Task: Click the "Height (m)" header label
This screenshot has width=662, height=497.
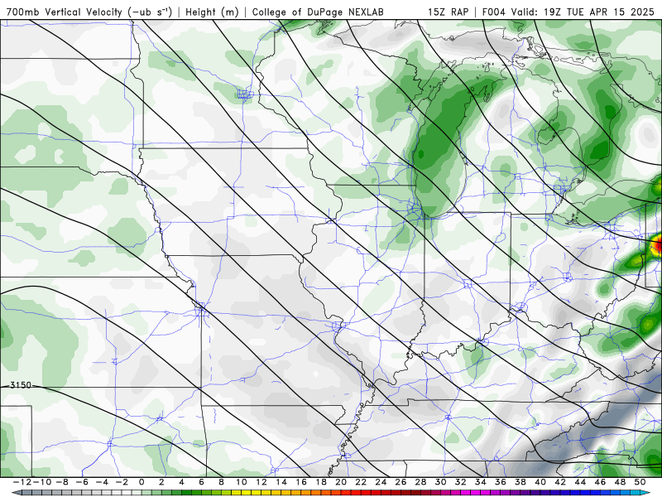Action: pos(212,12)
